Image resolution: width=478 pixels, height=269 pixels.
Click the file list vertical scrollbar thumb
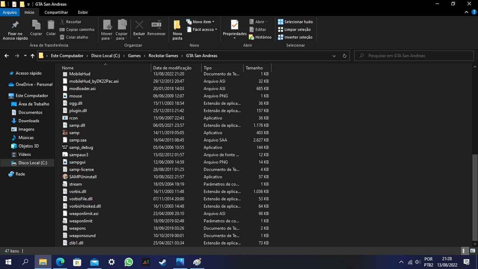[475, 198]
